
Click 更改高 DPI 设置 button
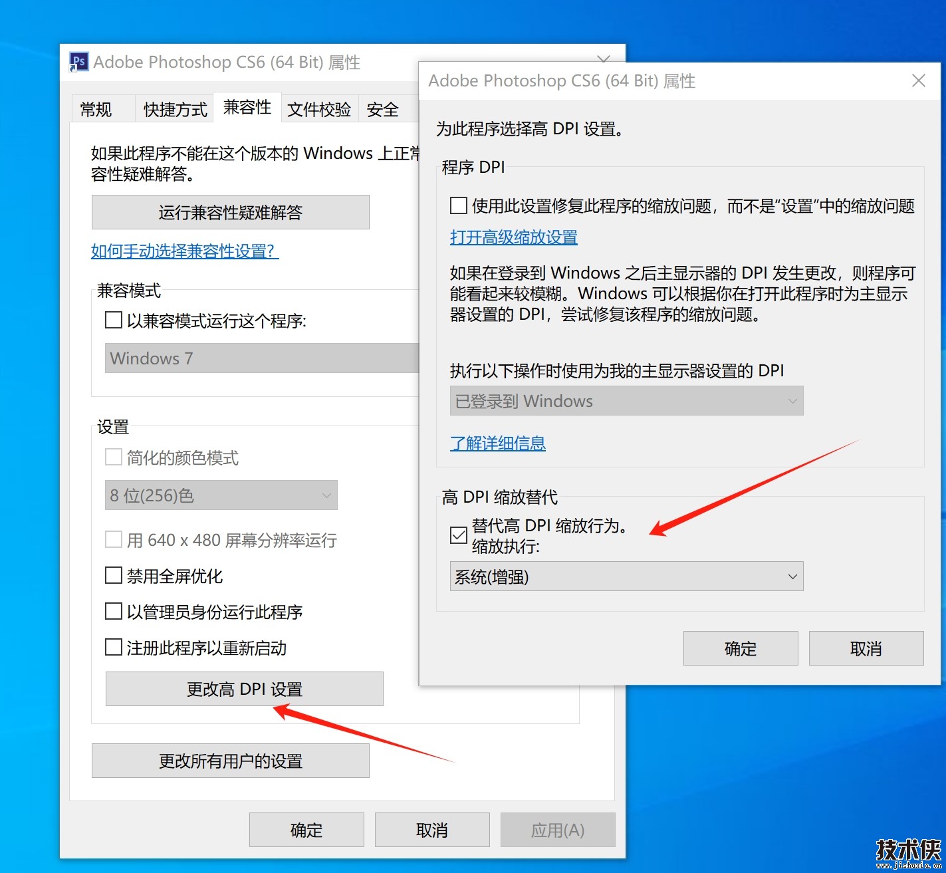pos(245,689)
